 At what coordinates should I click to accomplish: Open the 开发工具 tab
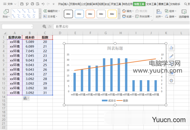116,4
